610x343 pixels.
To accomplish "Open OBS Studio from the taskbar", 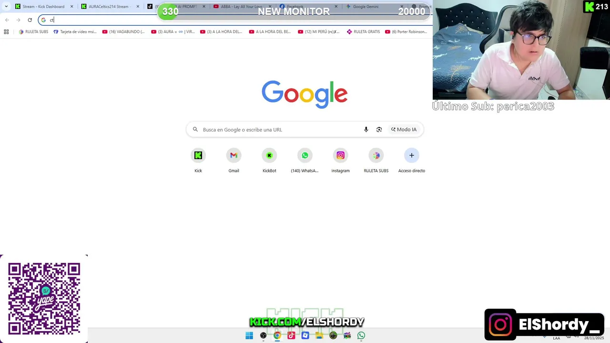I will click(263, 335).
